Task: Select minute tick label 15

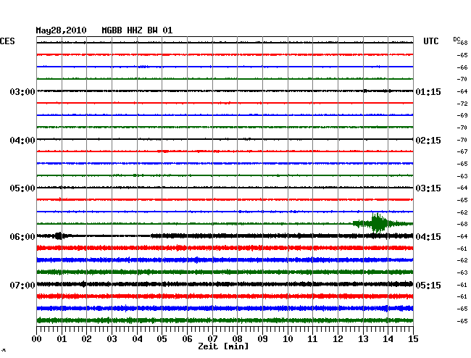Action: 413,339
